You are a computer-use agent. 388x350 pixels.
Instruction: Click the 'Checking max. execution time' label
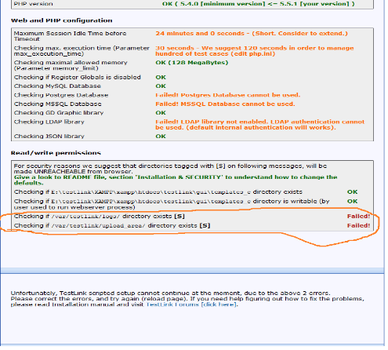click(82, 51)
